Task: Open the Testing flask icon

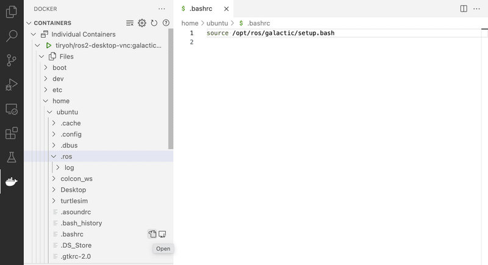Action: pyautogui.click(x=12, y=158)
